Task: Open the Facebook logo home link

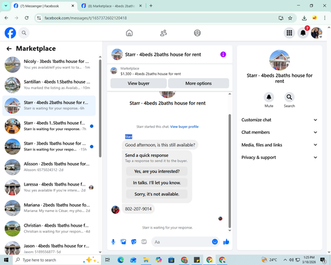Action: (x=11, y=33)
